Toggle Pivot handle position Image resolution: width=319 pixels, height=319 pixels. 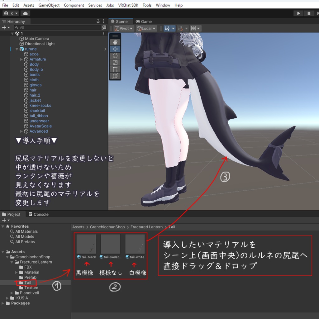click(x=123, y=28)
